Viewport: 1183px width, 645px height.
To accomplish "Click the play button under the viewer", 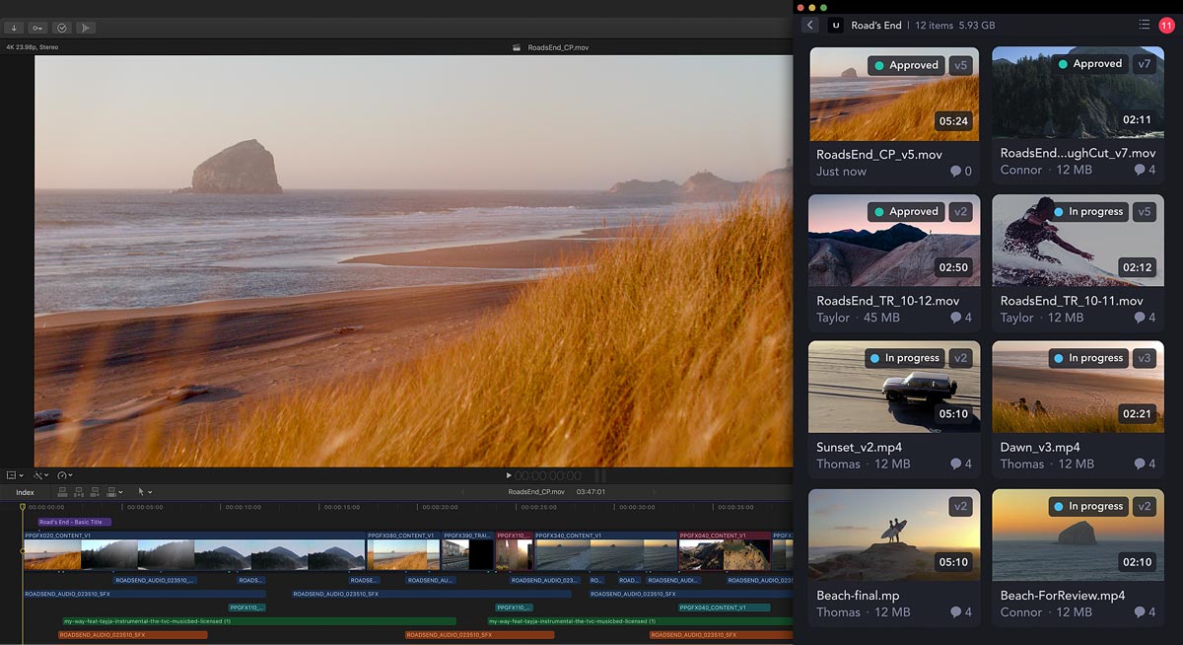I will [x=509, y=475].
